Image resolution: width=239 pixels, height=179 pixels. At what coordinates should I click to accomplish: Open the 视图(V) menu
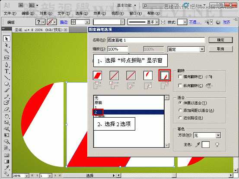click(118, 13)
